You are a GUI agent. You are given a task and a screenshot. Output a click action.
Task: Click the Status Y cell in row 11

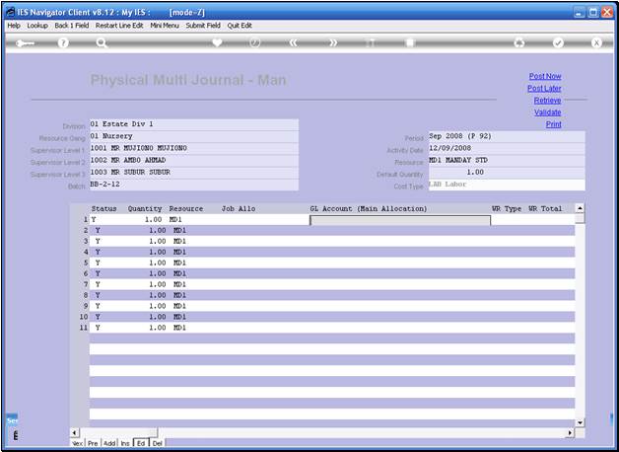pos(98,328)
